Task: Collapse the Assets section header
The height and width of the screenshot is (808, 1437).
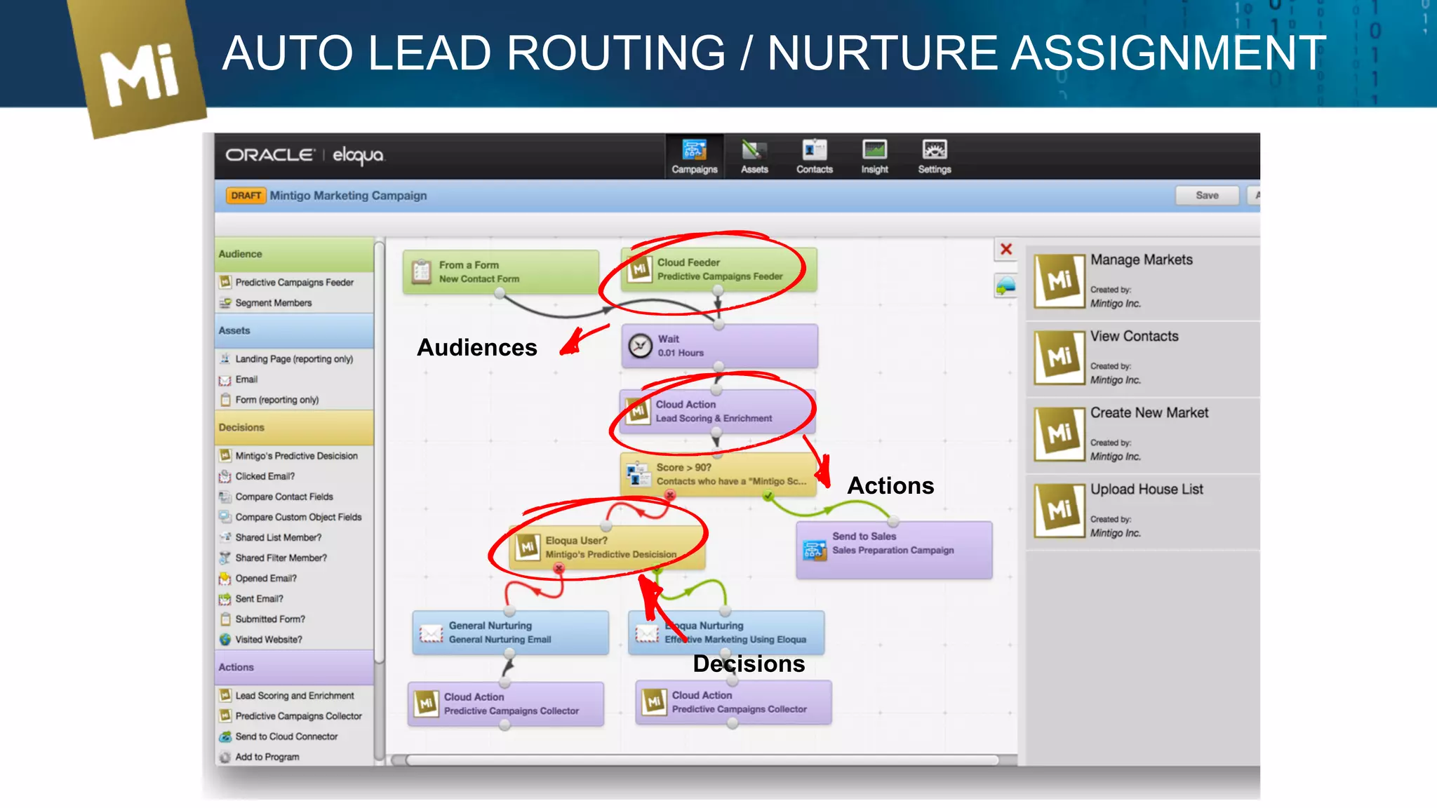Action: point(294,330)
